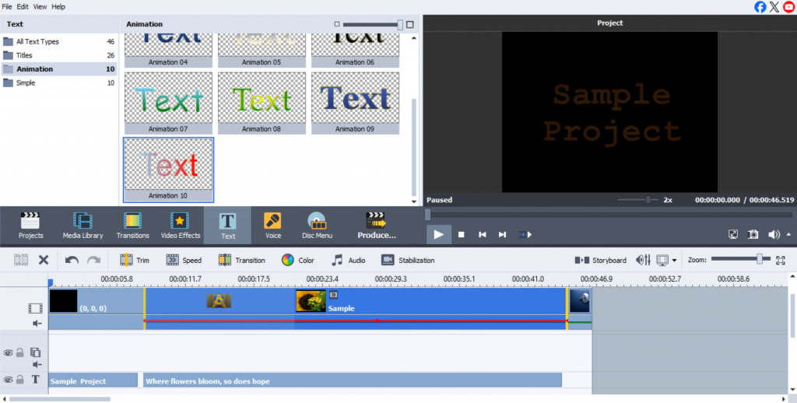Open the audio mixer icon
The width and height of the screenshot is (797, 403).
pyautogui.click(x=643, y=260)
